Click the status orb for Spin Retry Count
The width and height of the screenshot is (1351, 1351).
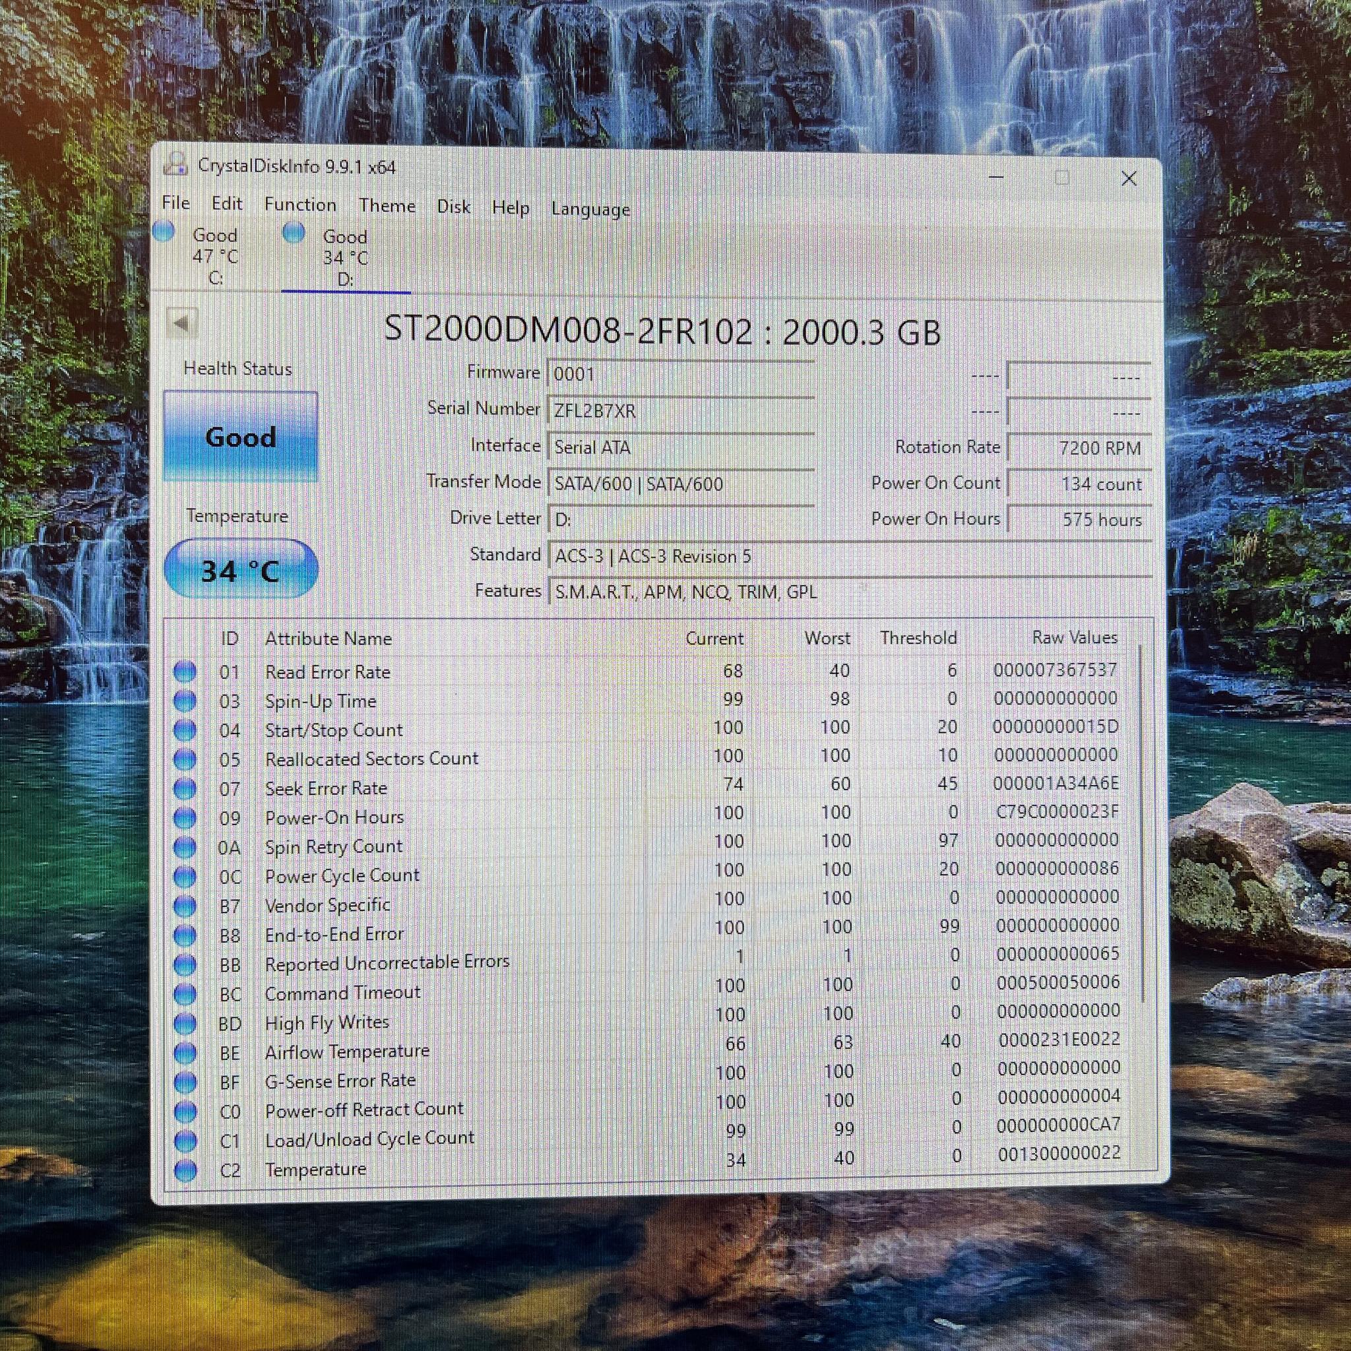(x=185, y=848)
